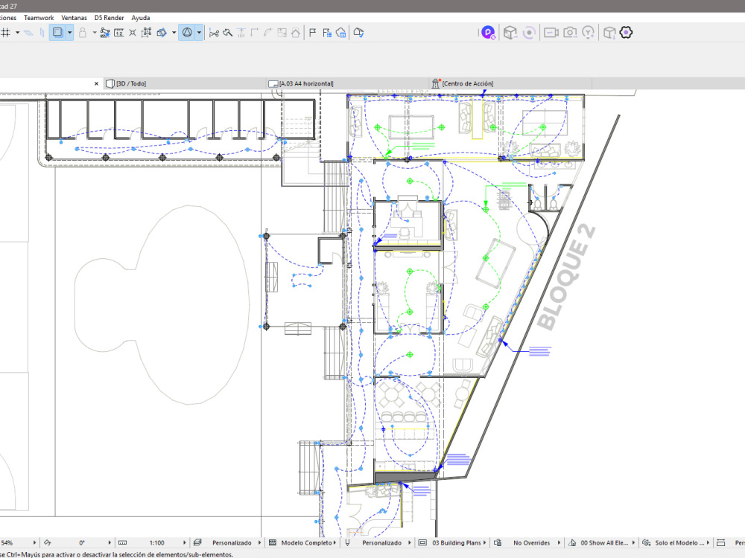Open the trace reference dropdown arrow
Image resolution: width=745 pixels, height=558 pixels.
click(x=70, y=33)
